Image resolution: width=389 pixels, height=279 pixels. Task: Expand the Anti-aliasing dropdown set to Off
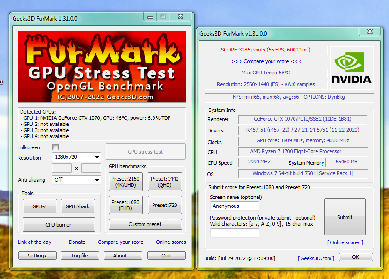[76, 180]
